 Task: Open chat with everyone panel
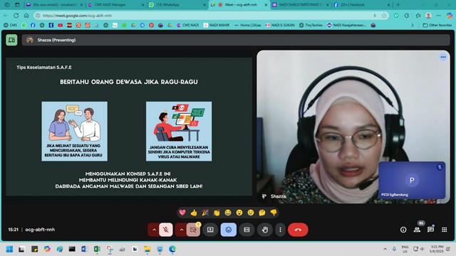pyautogui.click(x=430, y=230)
